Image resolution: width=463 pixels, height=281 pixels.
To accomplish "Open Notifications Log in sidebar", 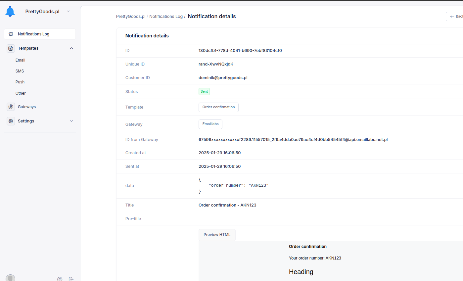I will (x=40, y=34).
